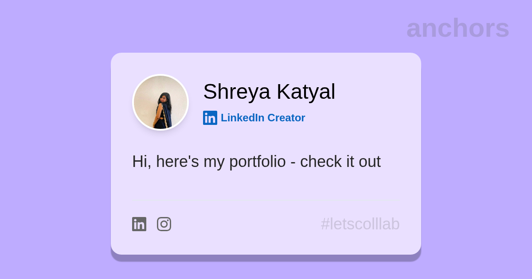Click the thin divider line above social icons
The image size is (532, 279).
(266, 201)
